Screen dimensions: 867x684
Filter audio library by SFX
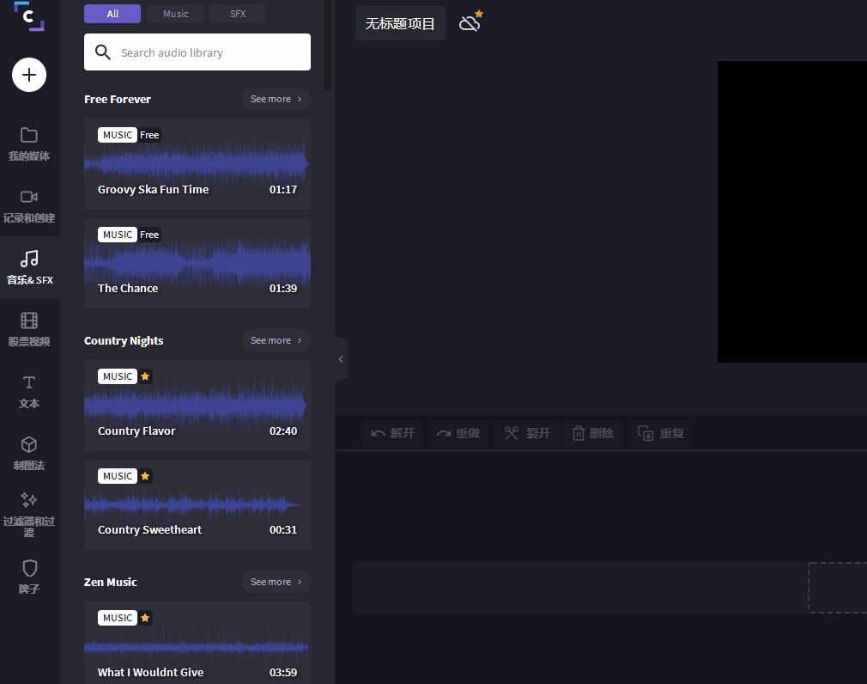pyautogui.click(x=238, y=14)
